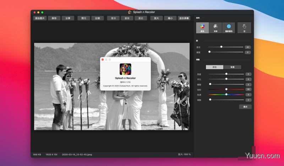Close the About Splash n Recolor dialog
The image size is (284, 166).
pyautogui.click(x=103, y=60)
